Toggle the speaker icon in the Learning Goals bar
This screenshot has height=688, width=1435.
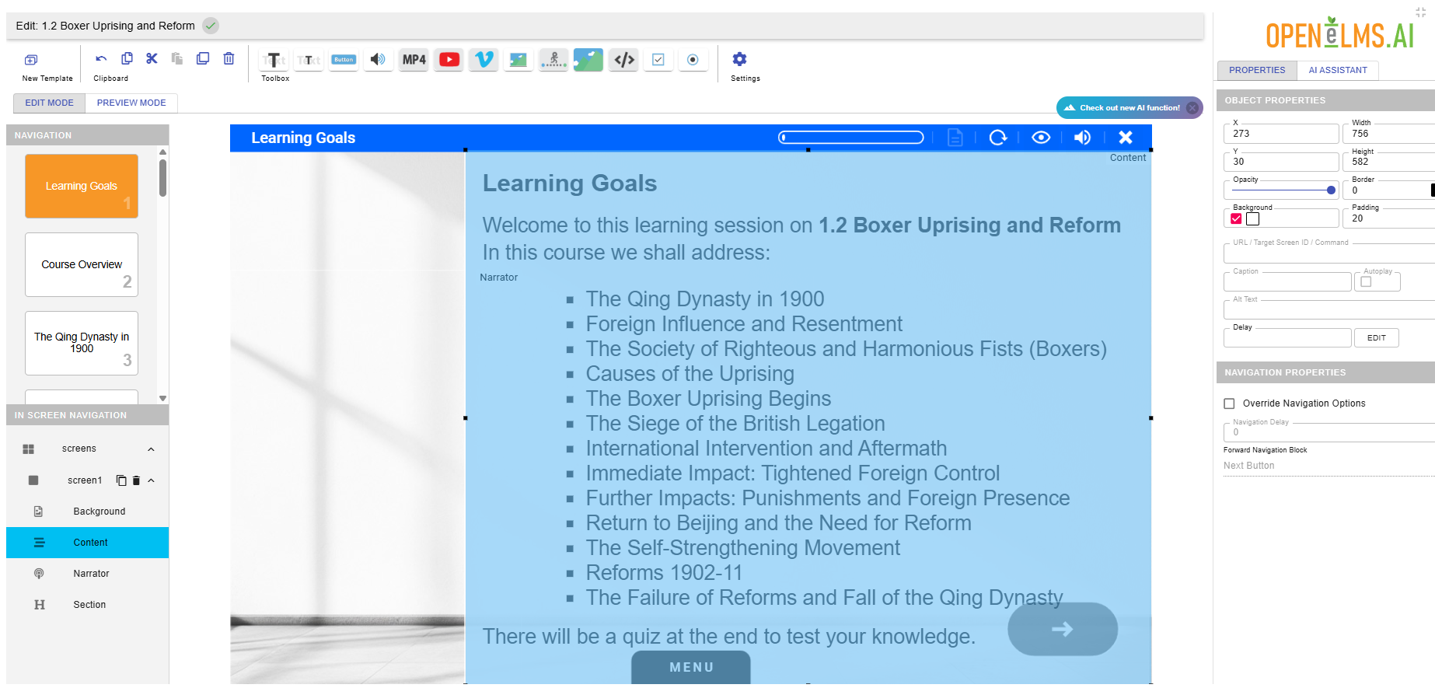1082,138
